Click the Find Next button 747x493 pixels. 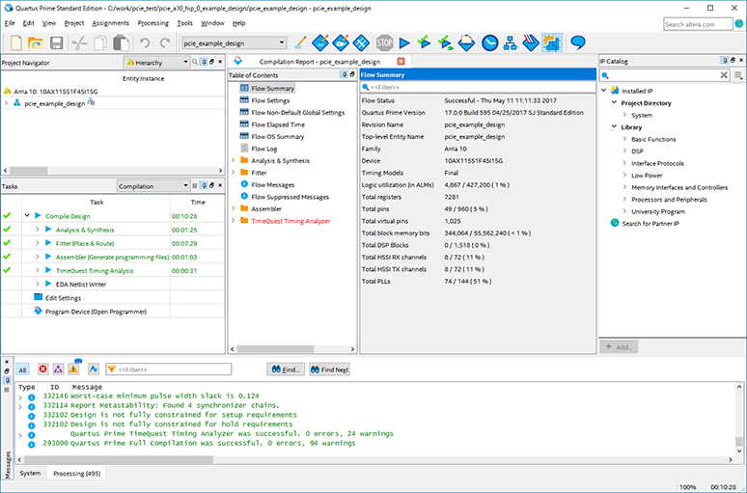point(329,370)
